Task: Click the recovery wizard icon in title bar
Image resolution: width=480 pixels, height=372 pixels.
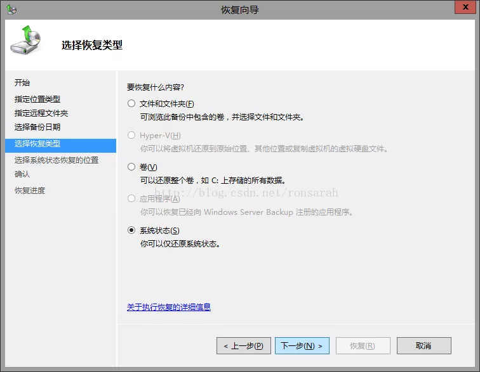Action: pyautogui.click(x=11, y=10)
